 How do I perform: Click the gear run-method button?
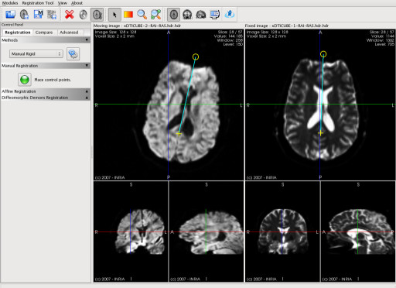point(73,53)
